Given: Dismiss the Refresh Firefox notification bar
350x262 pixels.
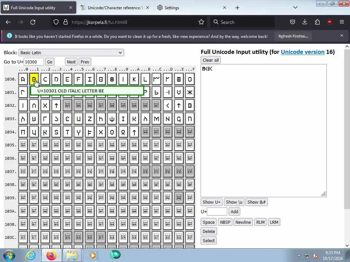Looking at the screenshot, I should point(342,35).
